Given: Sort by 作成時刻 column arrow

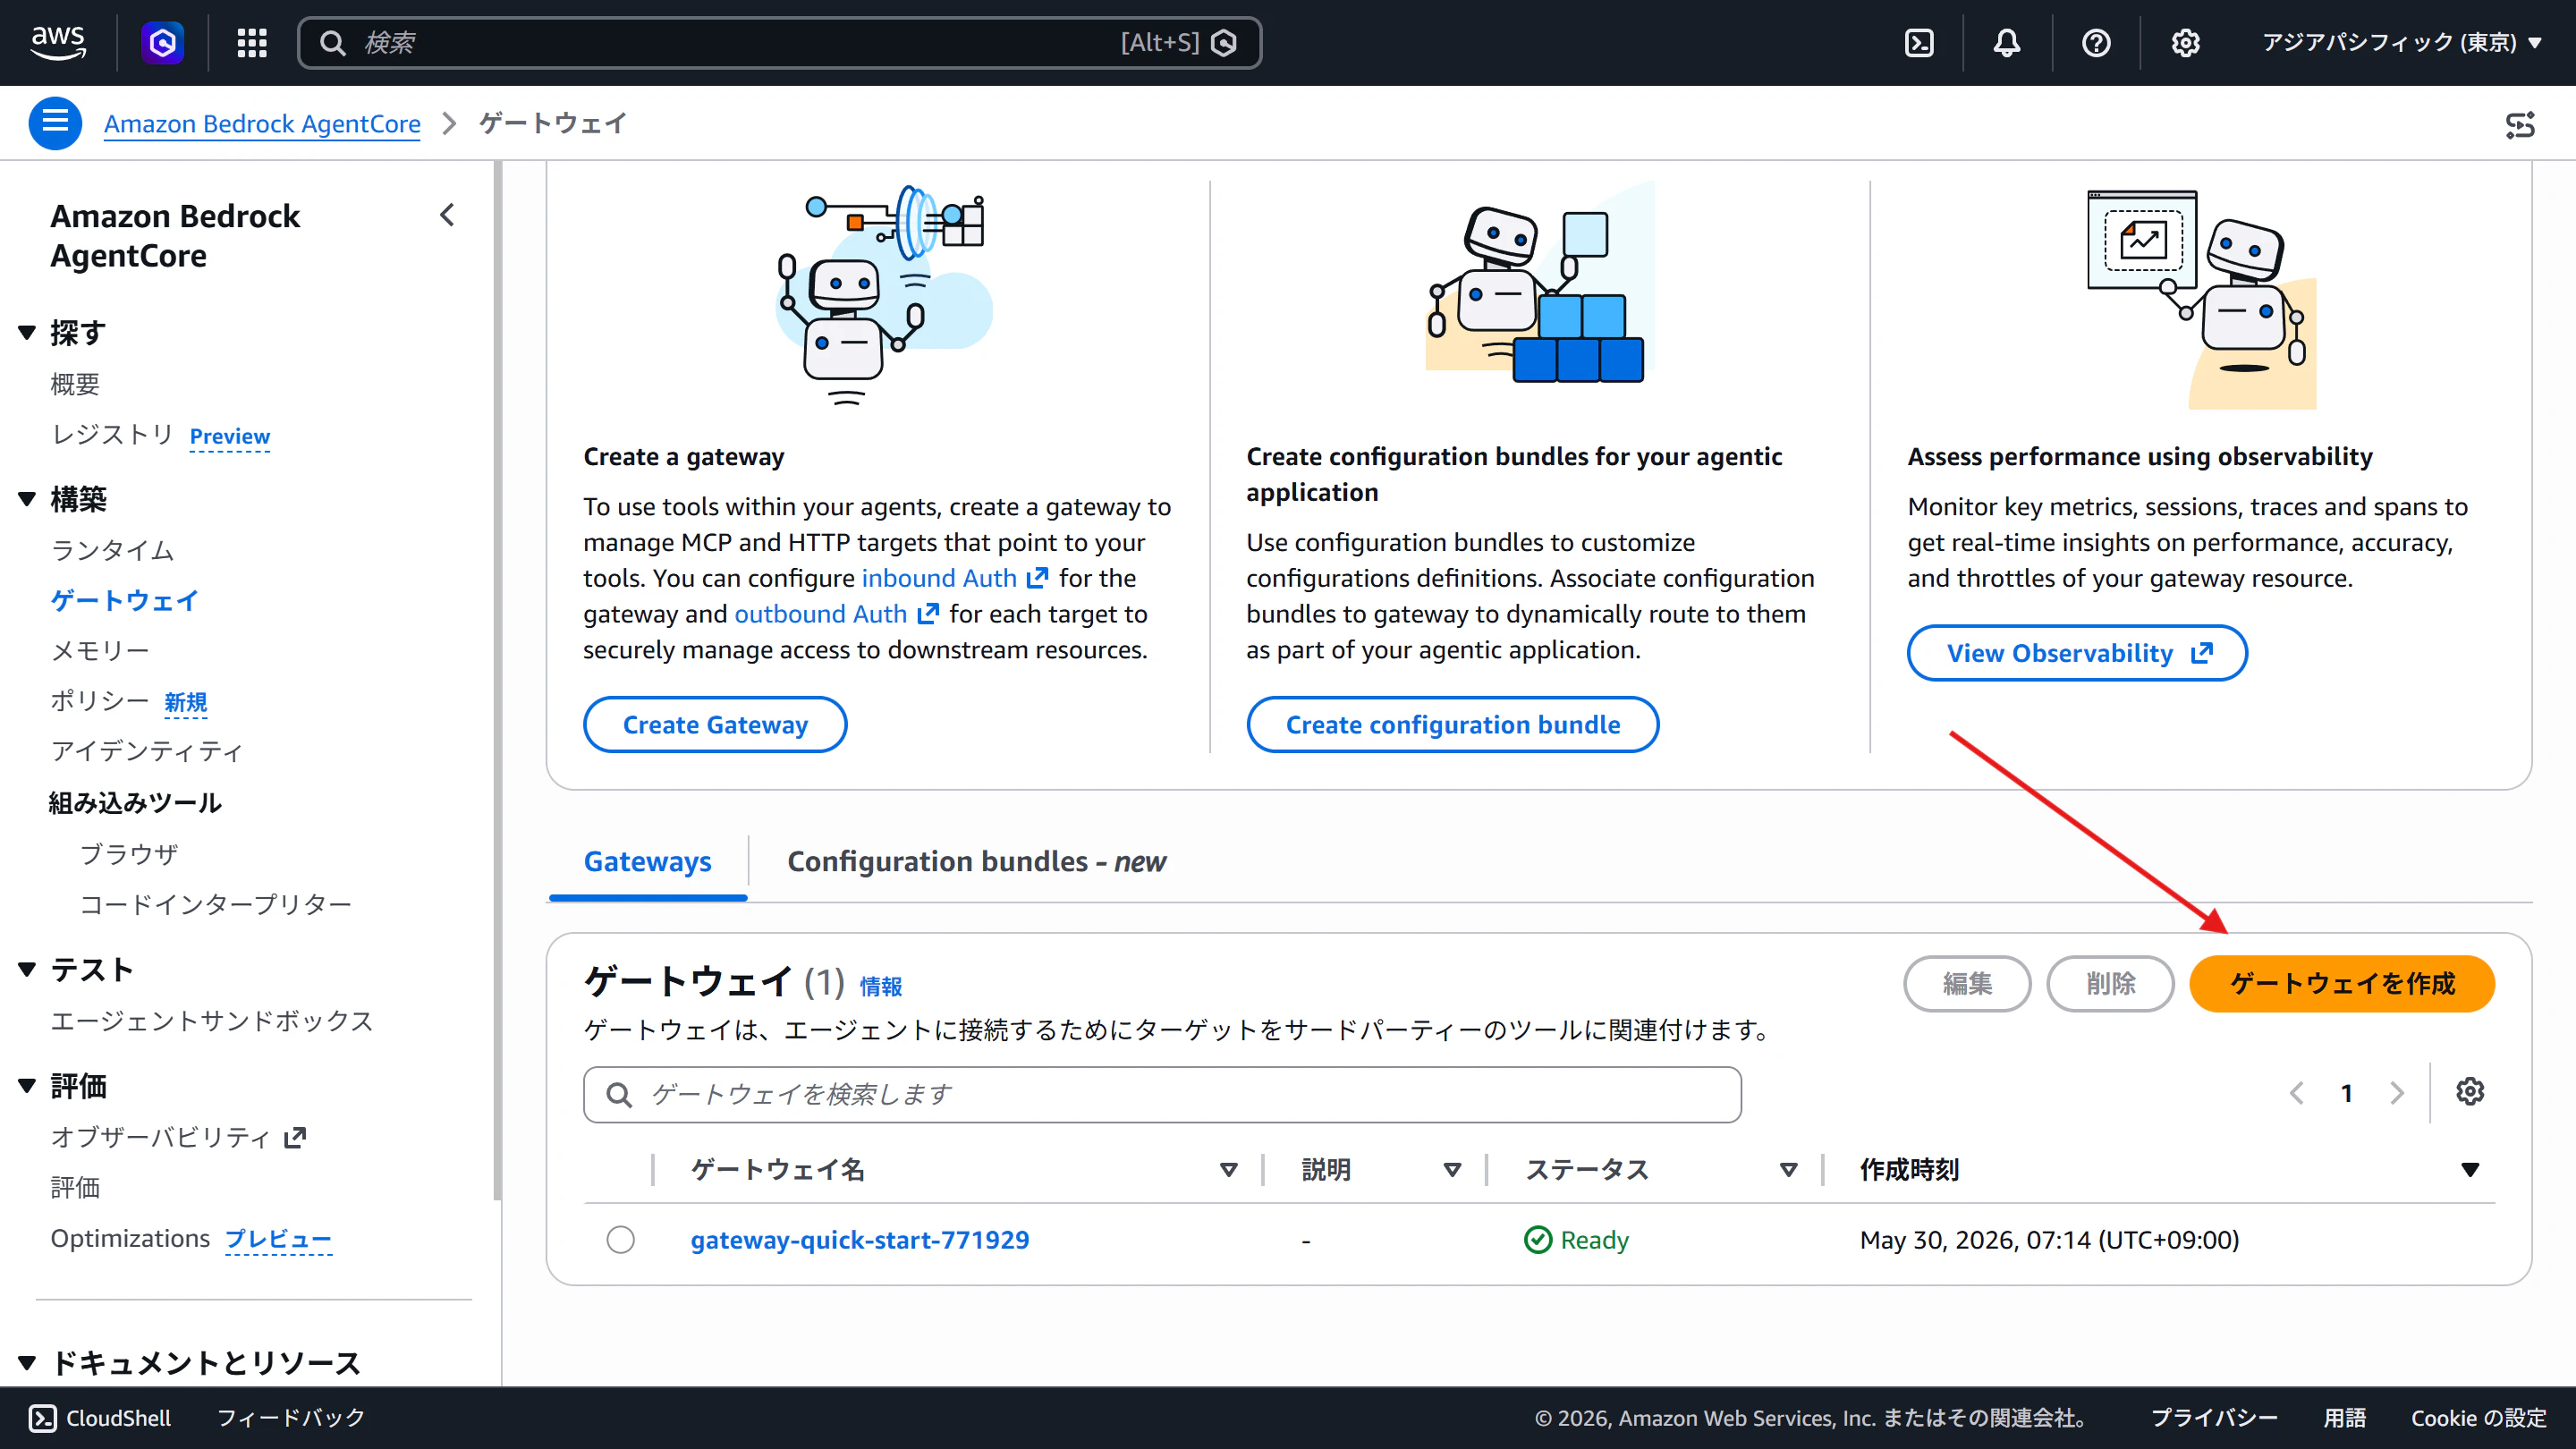Looking at the screenshot, I should 2470,1169.
